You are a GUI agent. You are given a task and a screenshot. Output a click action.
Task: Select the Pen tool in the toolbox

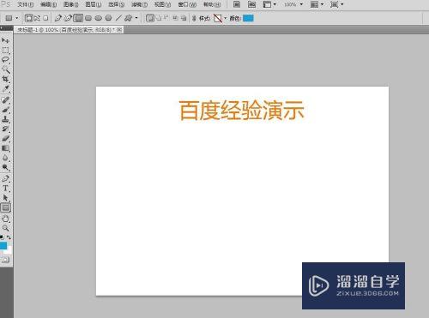pos(5,178)
